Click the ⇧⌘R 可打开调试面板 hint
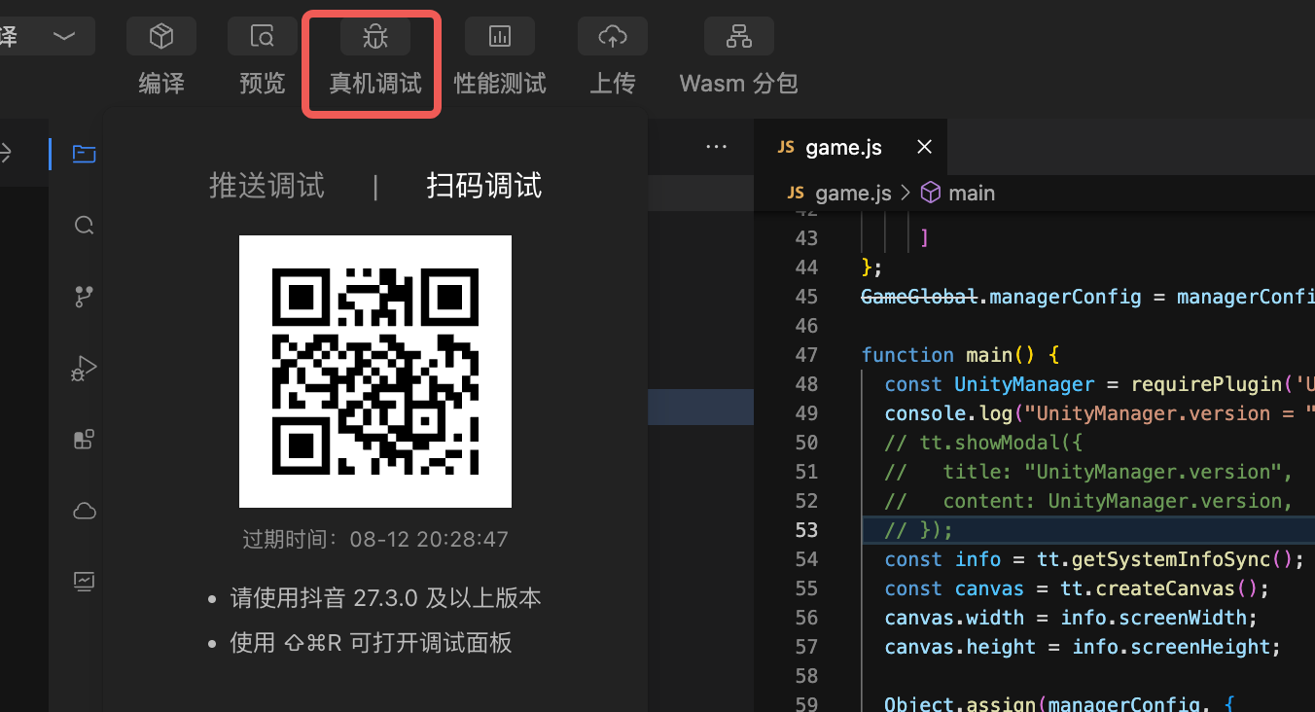Image resolution: width=1315 pixels, height=712 pixels. click(371, 643)
